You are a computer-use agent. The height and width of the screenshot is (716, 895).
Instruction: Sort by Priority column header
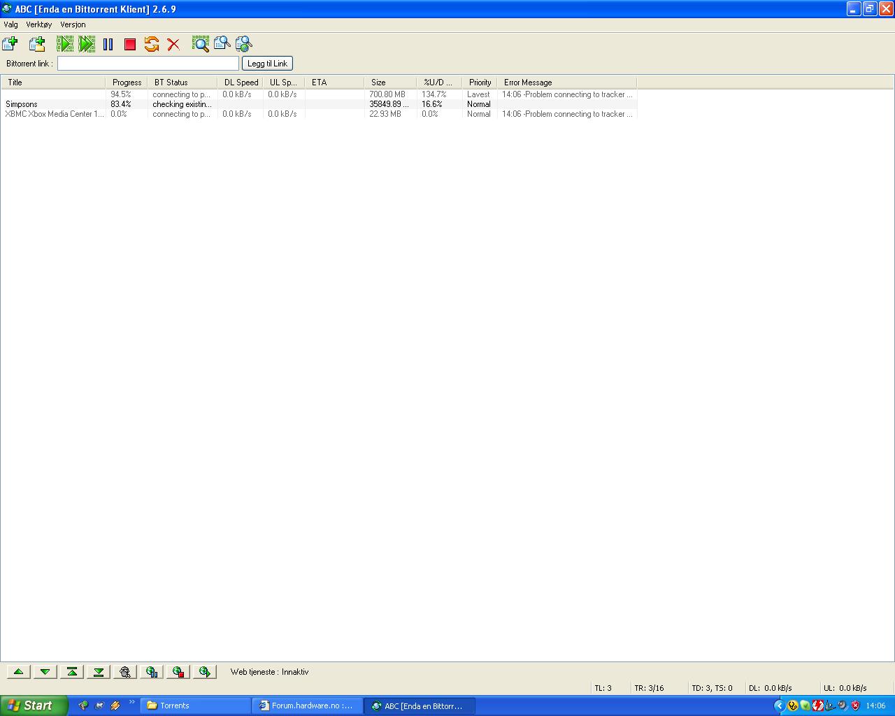pyautogui.click(x=480, y=83)
